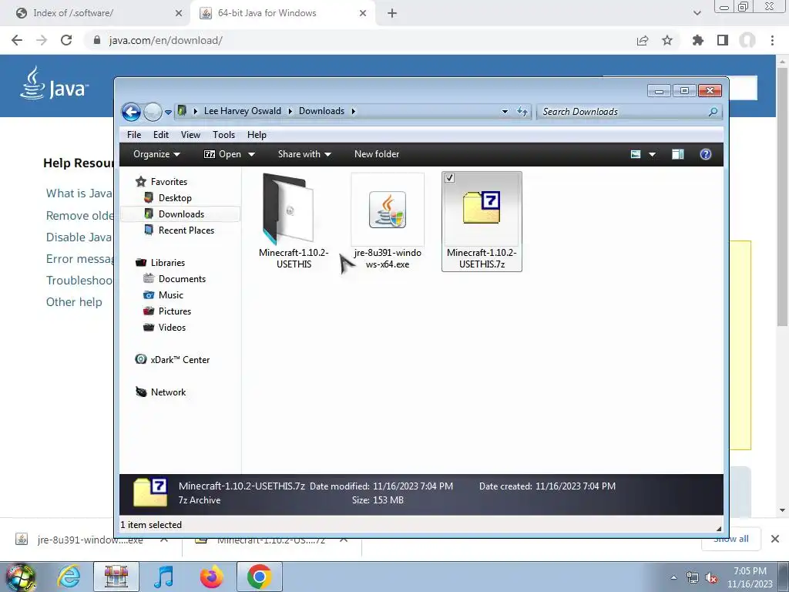Open Explorer help icon
This screenshot has width=789, height=592.
coord(706,154)
